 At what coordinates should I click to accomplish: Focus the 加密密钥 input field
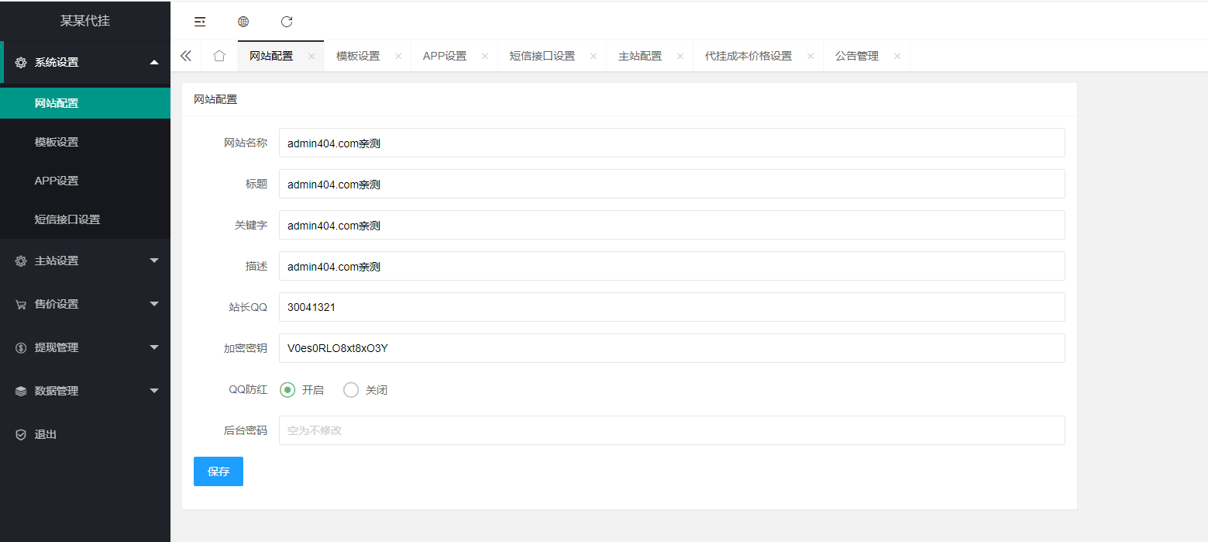coord(672,348)
